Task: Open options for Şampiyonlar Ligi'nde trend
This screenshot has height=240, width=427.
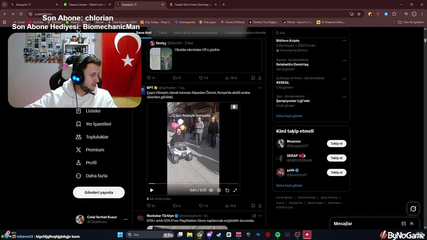Action: pos(344,97)
